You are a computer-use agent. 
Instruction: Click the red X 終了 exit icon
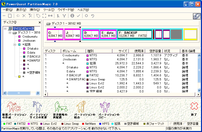pyautogui.click(x=194, y=107)
